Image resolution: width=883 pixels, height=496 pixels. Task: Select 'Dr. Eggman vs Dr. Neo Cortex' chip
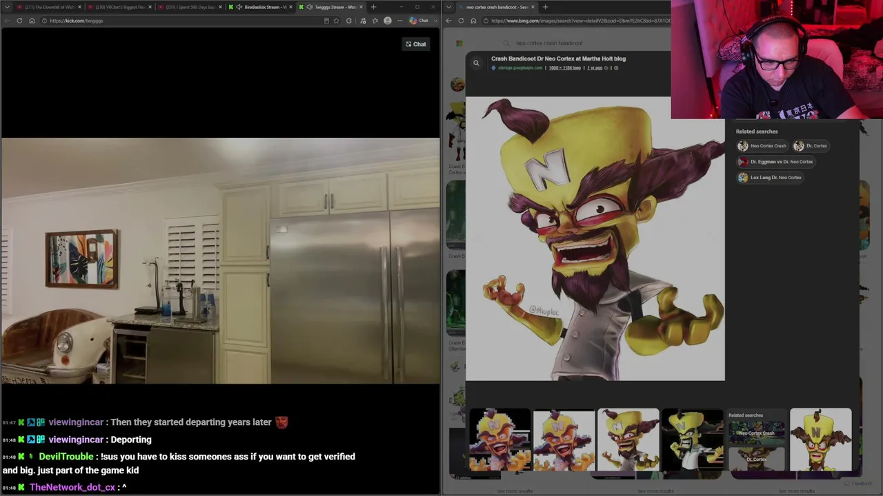[x=775, y=162]
